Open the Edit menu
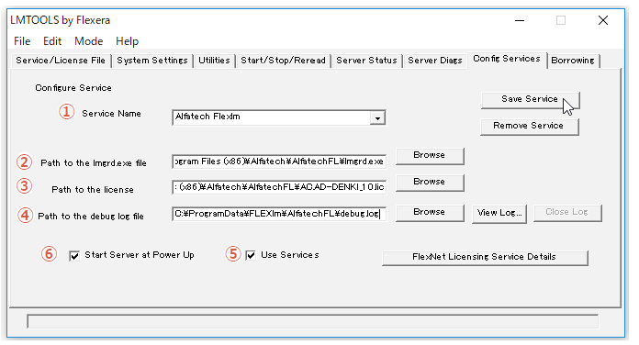This screenshot has height=345, width=639. (x=52, y=41)
